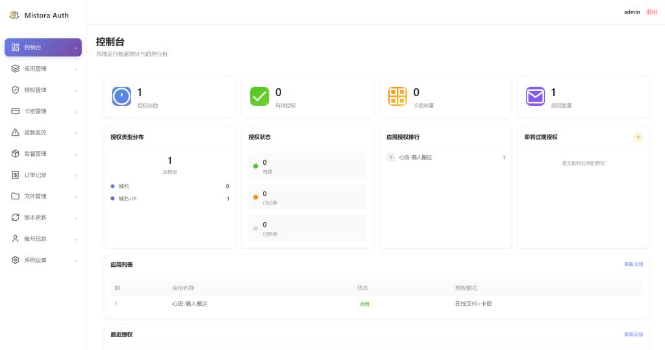Viewport: 665px width, 350px height.
Task: Click the 应用名称 column header
Action: (182, 288)
